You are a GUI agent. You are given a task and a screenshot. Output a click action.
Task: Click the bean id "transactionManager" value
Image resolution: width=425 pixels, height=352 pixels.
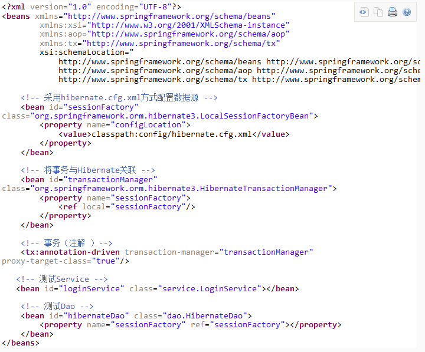click(110, 179)
